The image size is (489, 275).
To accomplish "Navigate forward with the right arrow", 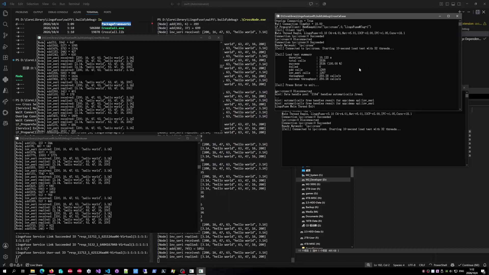I will [178, 4].
